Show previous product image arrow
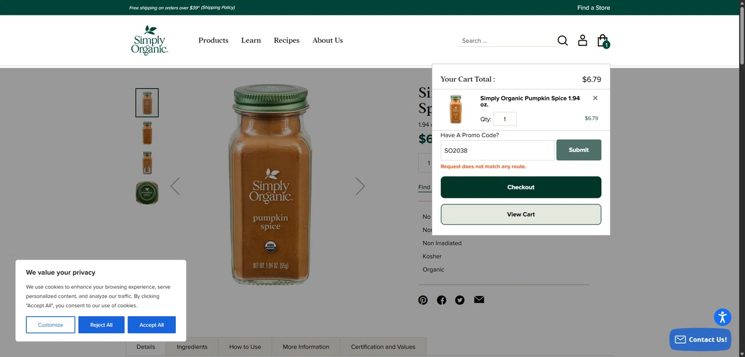The height and width of the screenshot is (357, 745). pyautogui.click(x=175, y=186)
